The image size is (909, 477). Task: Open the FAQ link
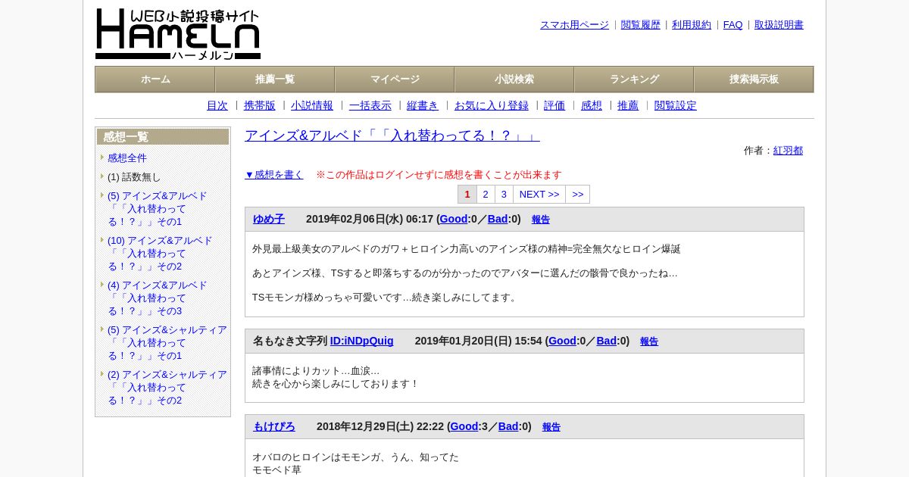tap(733, 25)
